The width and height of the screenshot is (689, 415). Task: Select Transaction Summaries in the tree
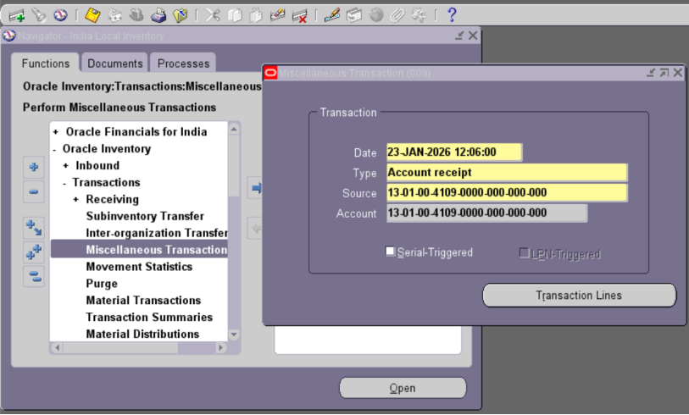point(149,317)
